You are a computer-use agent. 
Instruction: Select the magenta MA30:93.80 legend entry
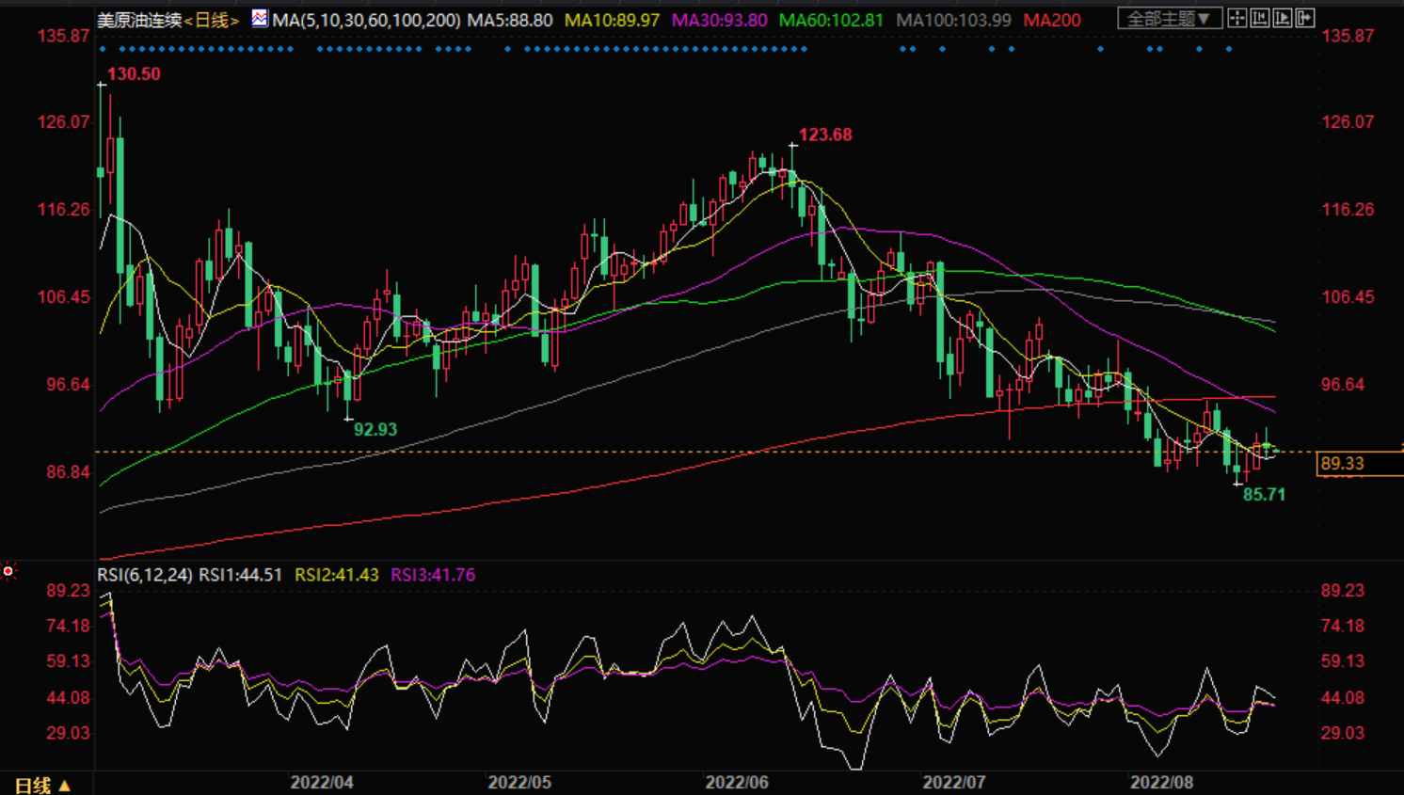pyautogui.click(x=719, y=20)
